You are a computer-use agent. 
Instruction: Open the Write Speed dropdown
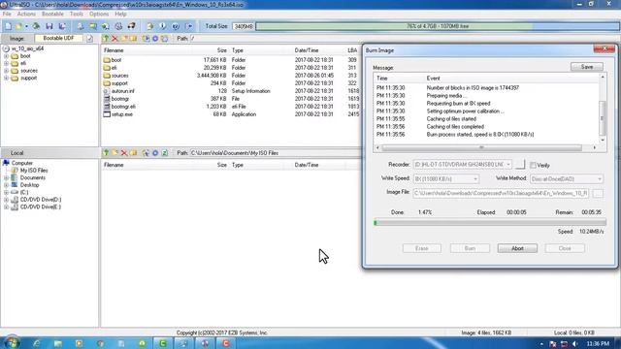click(x=475, y=179)
